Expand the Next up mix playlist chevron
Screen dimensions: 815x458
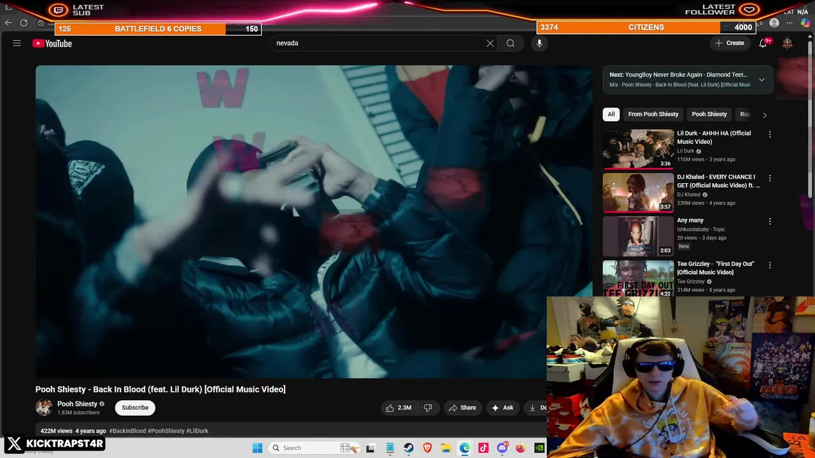coord(762,80)
